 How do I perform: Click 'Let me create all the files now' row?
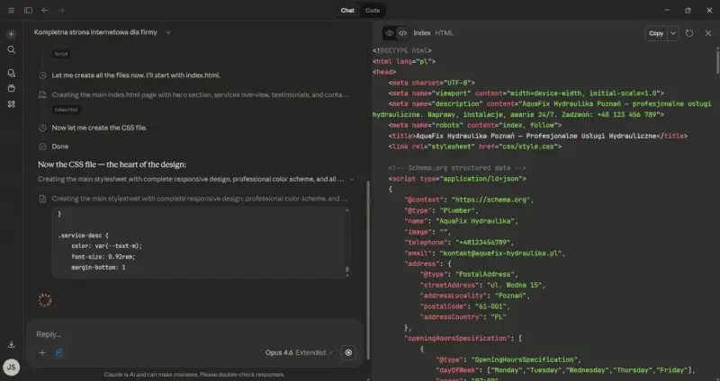click(x=136, y=75)
